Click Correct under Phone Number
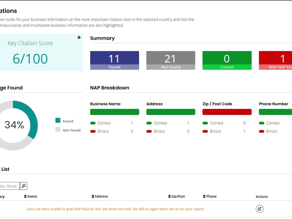The width and height of the screenshot is (292, 219). point(273,123)
